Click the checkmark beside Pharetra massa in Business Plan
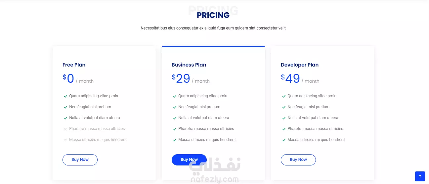 [175, 129]
